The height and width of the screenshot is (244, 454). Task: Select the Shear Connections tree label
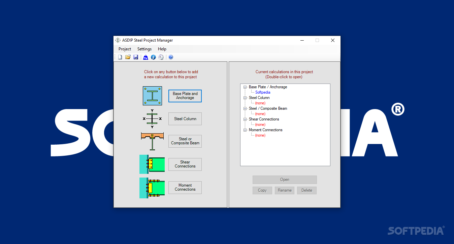tap(264, 119)
